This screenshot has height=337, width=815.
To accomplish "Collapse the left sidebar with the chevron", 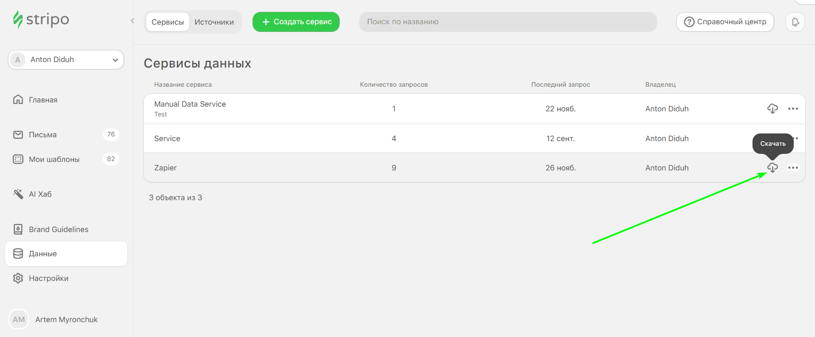I will pyautogui.click(x=133, y=21).
